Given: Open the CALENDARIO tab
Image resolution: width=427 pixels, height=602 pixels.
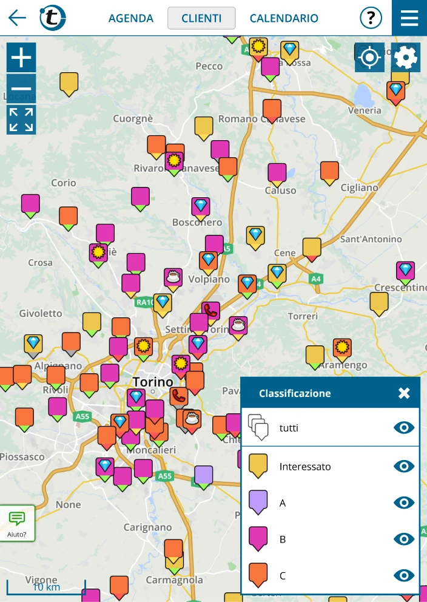Looking at the screenshot, I should 284,18.
